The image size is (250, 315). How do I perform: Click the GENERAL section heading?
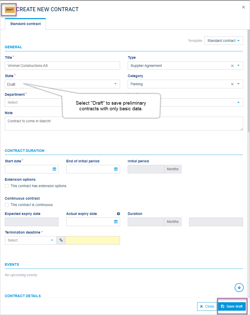click(14, 47)
